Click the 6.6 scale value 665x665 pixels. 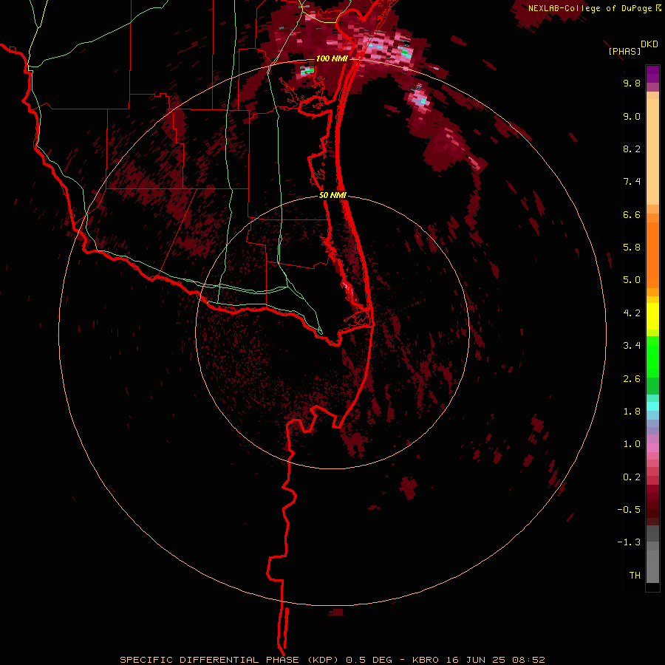[x=632, y=214]
